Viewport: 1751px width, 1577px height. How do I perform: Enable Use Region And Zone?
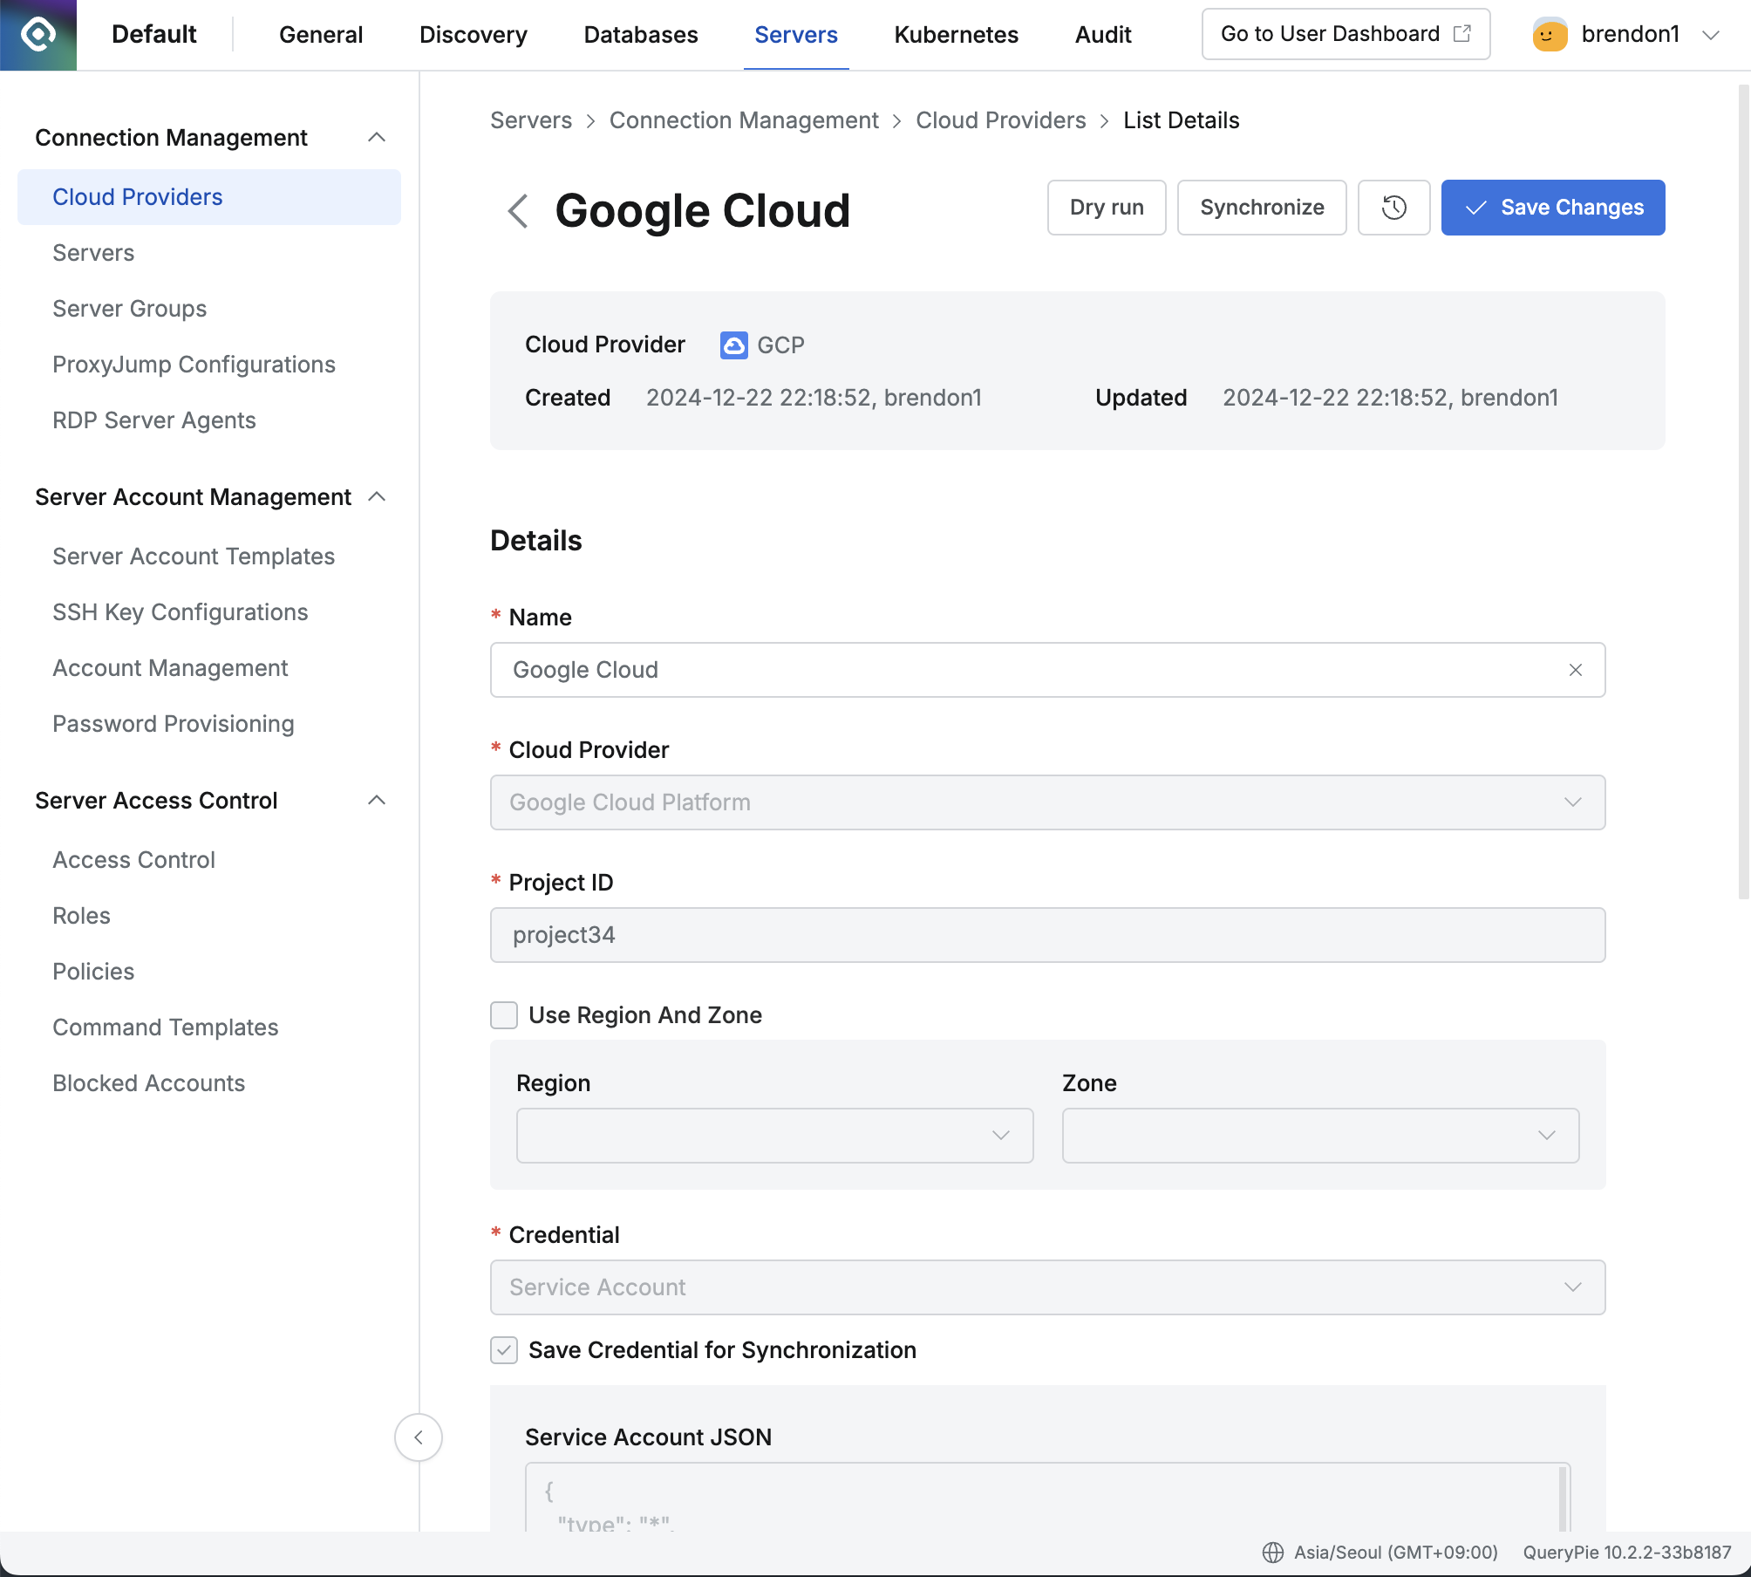(504, 1014)
